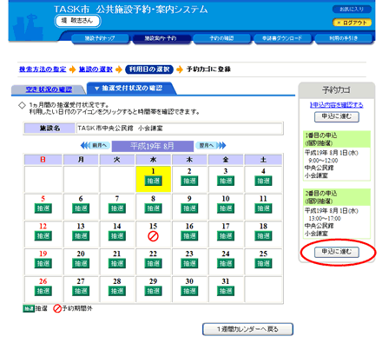Go to 施設予約トップ navigation tab
The image size is (382, 343).
click(x=100, y=38)
